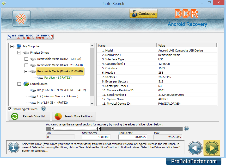Click the Disk3 removable media icon
Viewport: 226px width, 165px height.
33,65
